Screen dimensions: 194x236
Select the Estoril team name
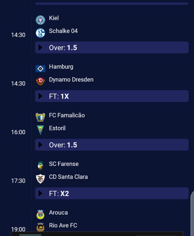[57, 128]
